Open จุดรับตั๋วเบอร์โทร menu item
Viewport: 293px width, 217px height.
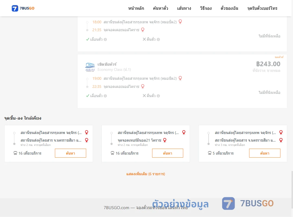(x=262, y=8)
